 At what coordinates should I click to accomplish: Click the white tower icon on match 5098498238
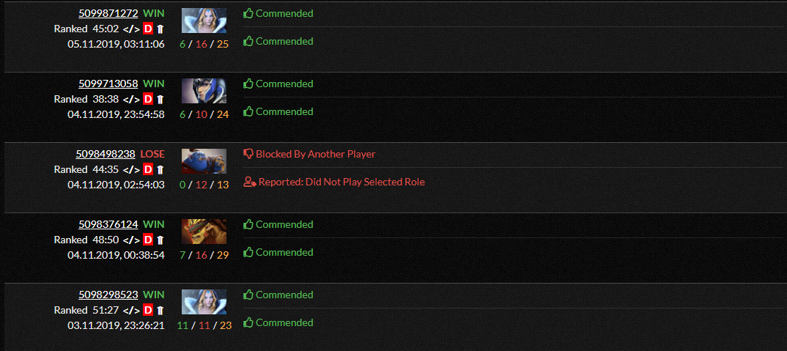[160, 169]
